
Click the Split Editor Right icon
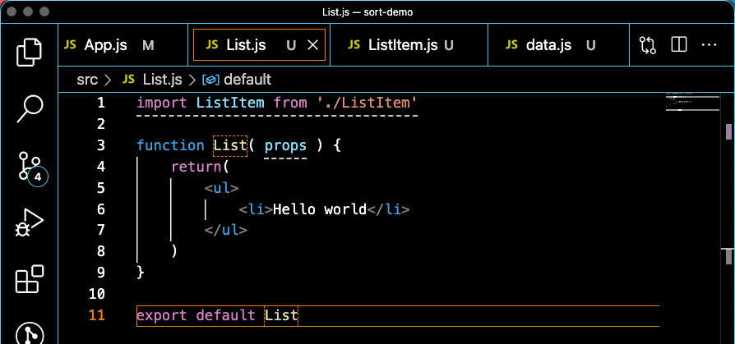click(x=679, y=45)
